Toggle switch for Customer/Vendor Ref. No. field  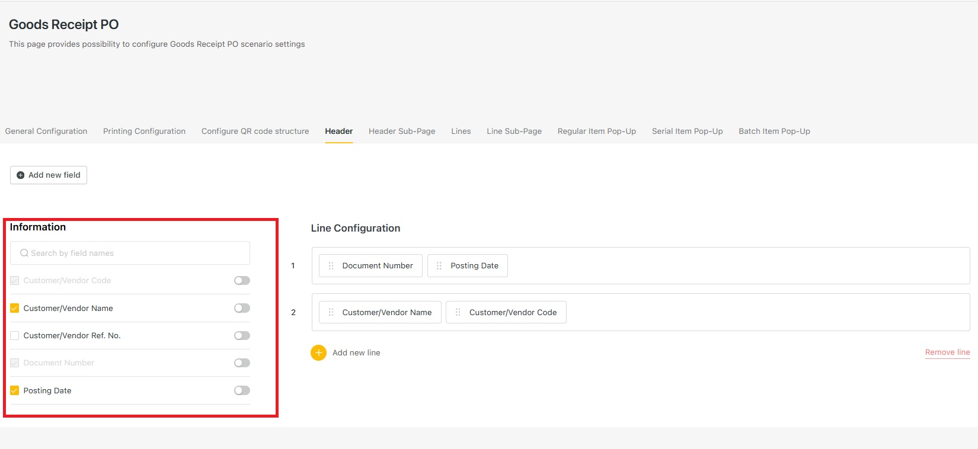click(x=242, y=335)
